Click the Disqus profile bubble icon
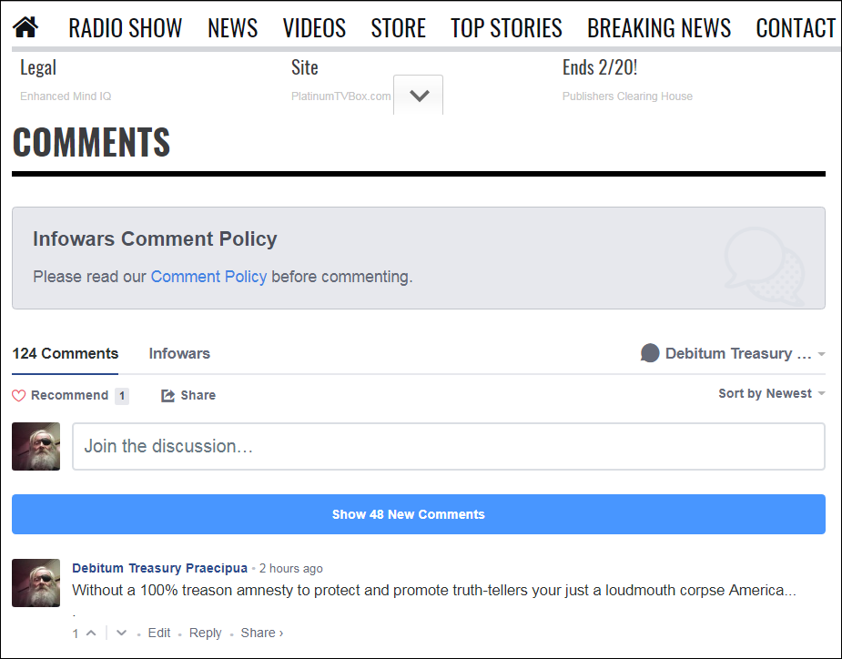The width and height of the screenshot is (842, 659). click(650, 354)
